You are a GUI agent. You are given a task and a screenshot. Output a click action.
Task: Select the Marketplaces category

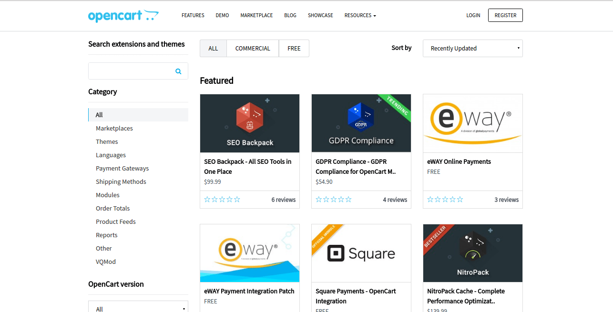114,128
